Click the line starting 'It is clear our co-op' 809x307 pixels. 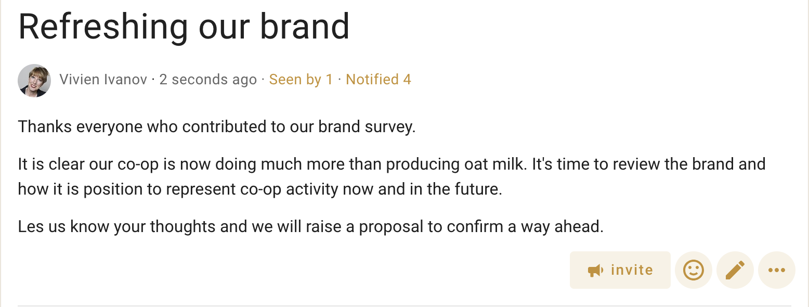tap(392, 164)
